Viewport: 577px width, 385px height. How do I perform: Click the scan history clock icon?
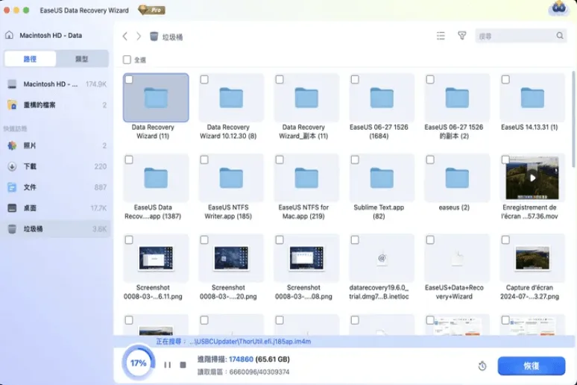[483, 366]
